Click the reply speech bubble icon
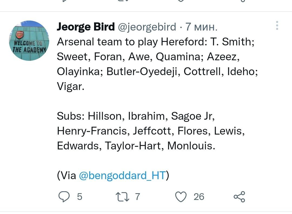Viewport: 292px width, 214px height. [64, 197]
